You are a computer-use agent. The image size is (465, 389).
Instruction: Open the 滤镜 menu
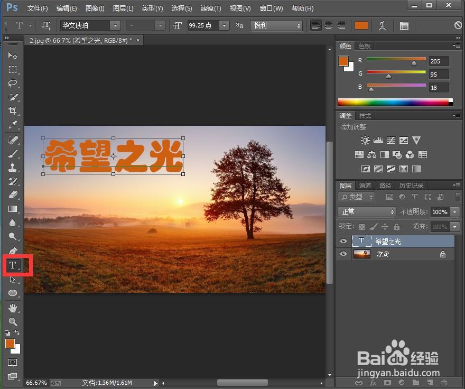coord(210,8)
